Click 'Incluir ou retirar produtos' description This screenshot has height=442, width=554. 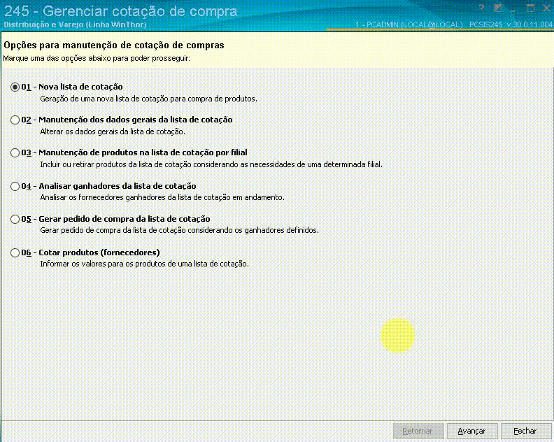coord(211,164)
